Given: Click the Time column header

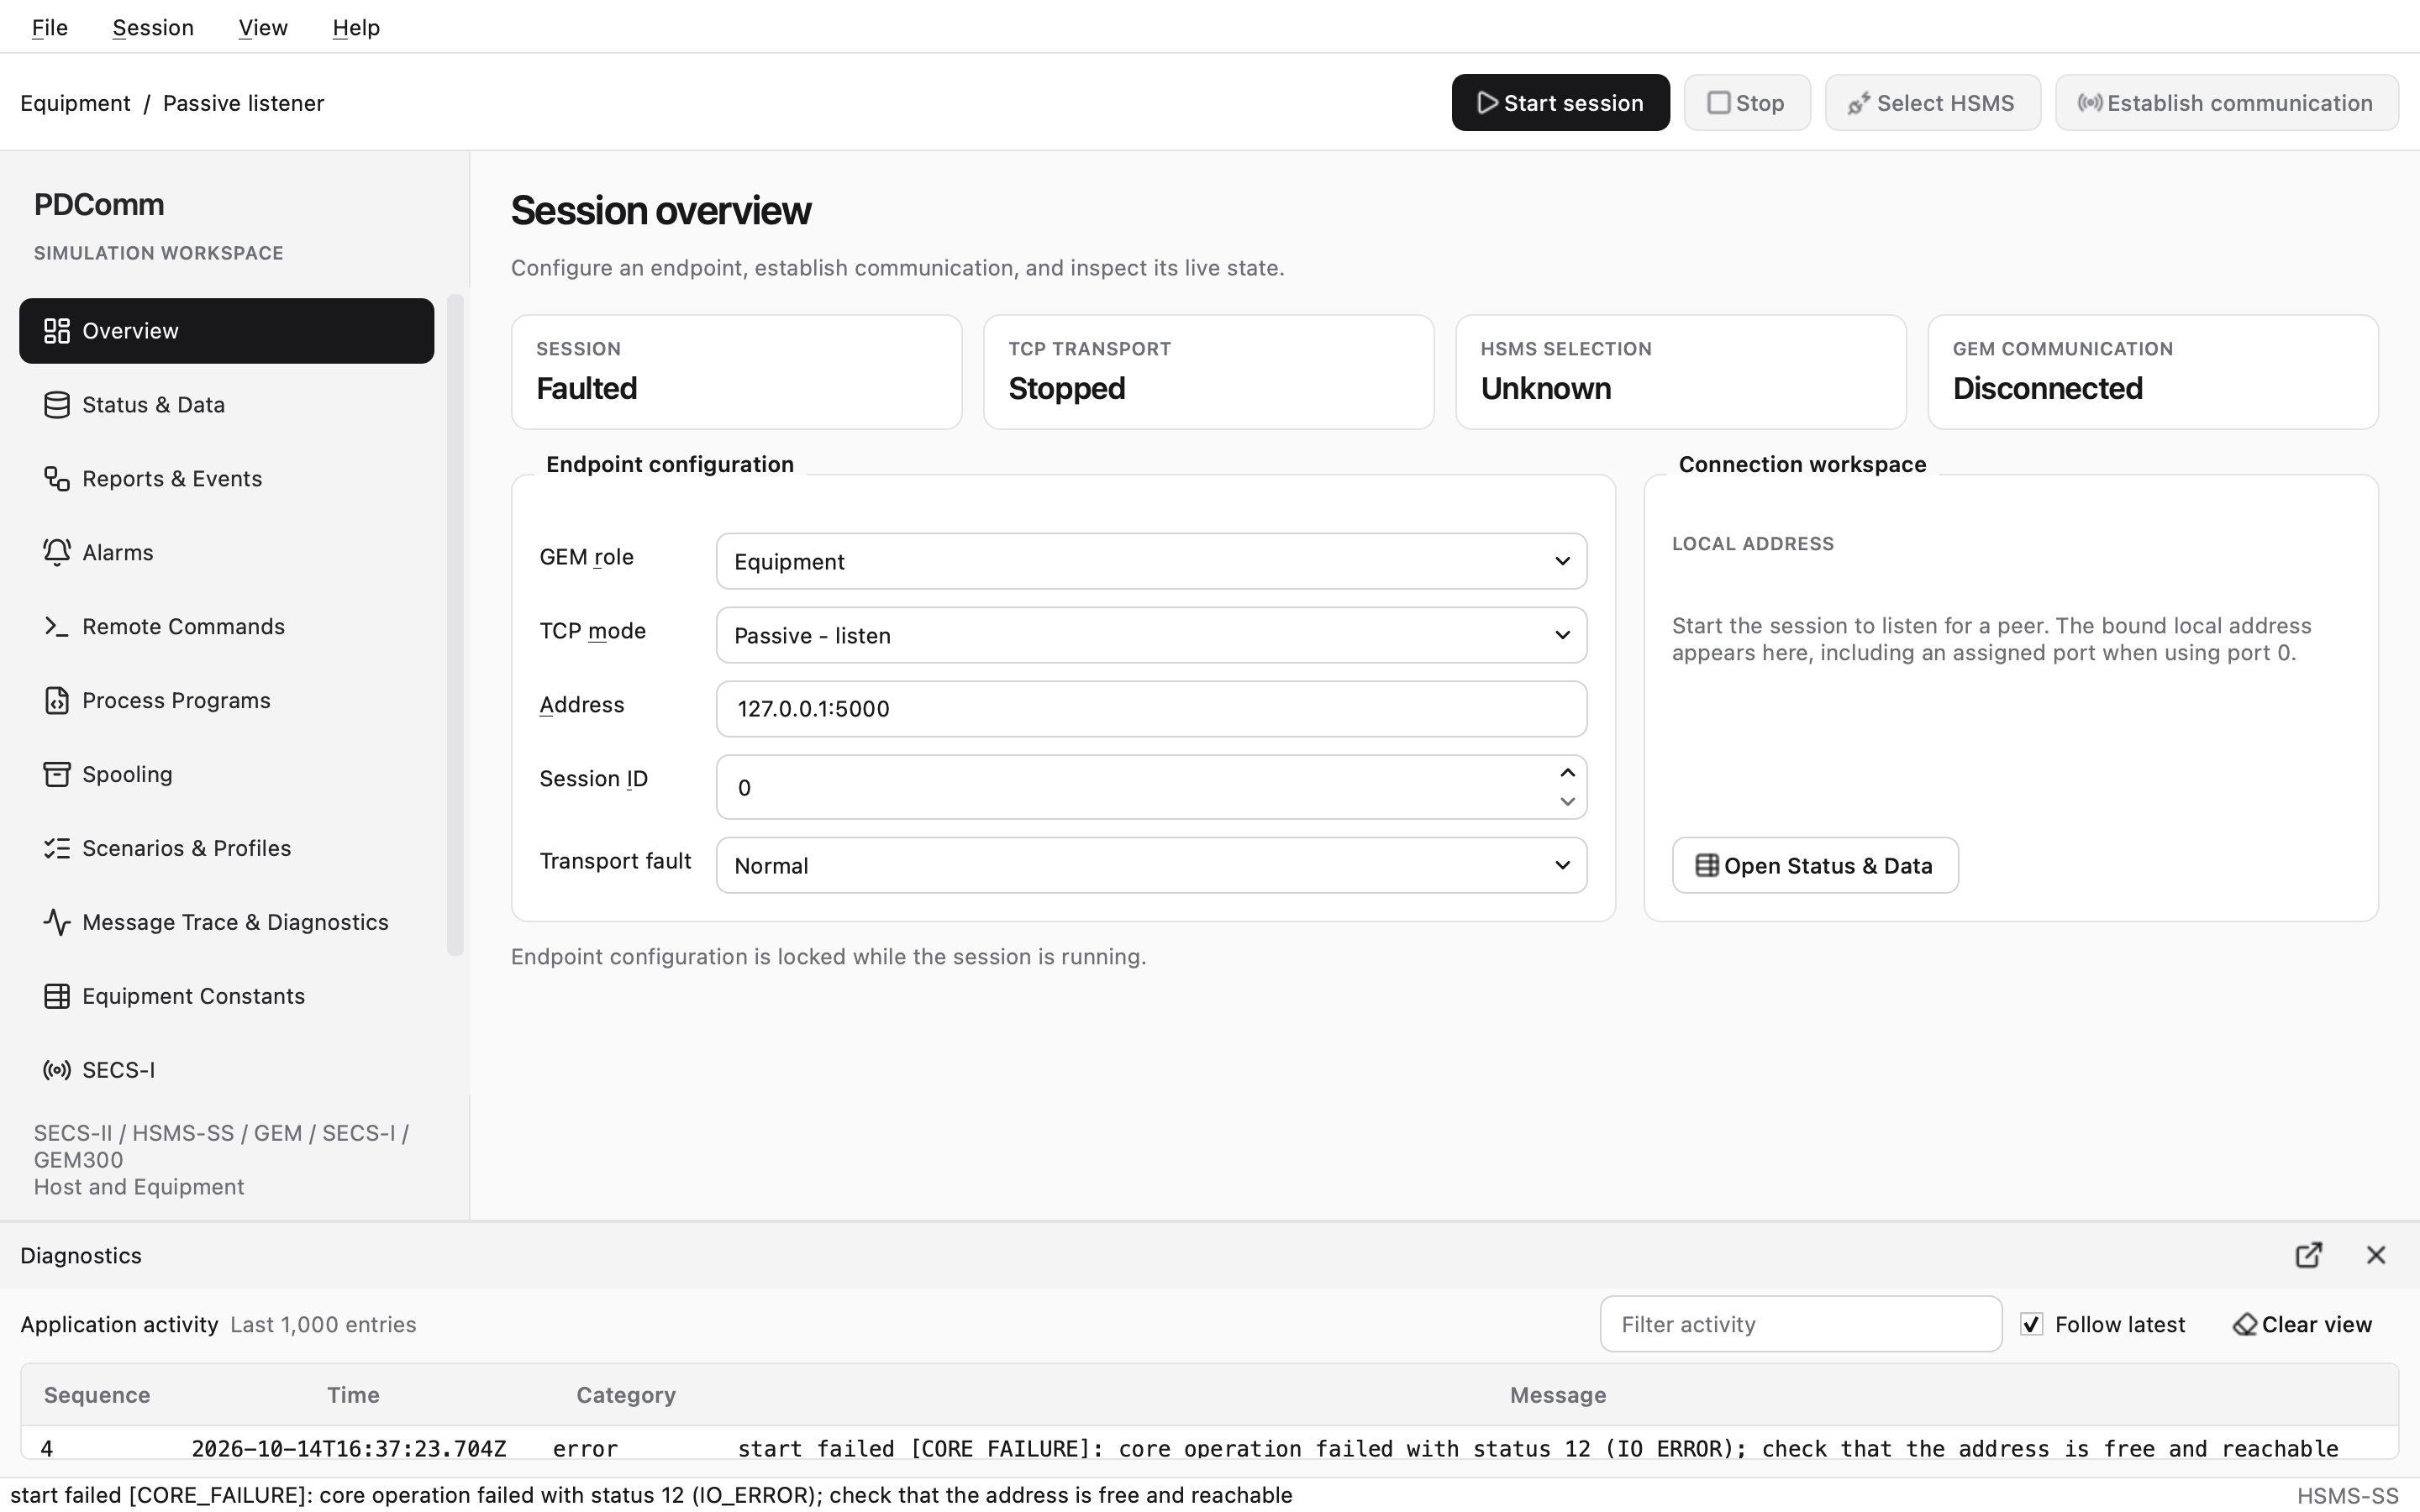Looking at the screenshot, I should click(353, 1395).
